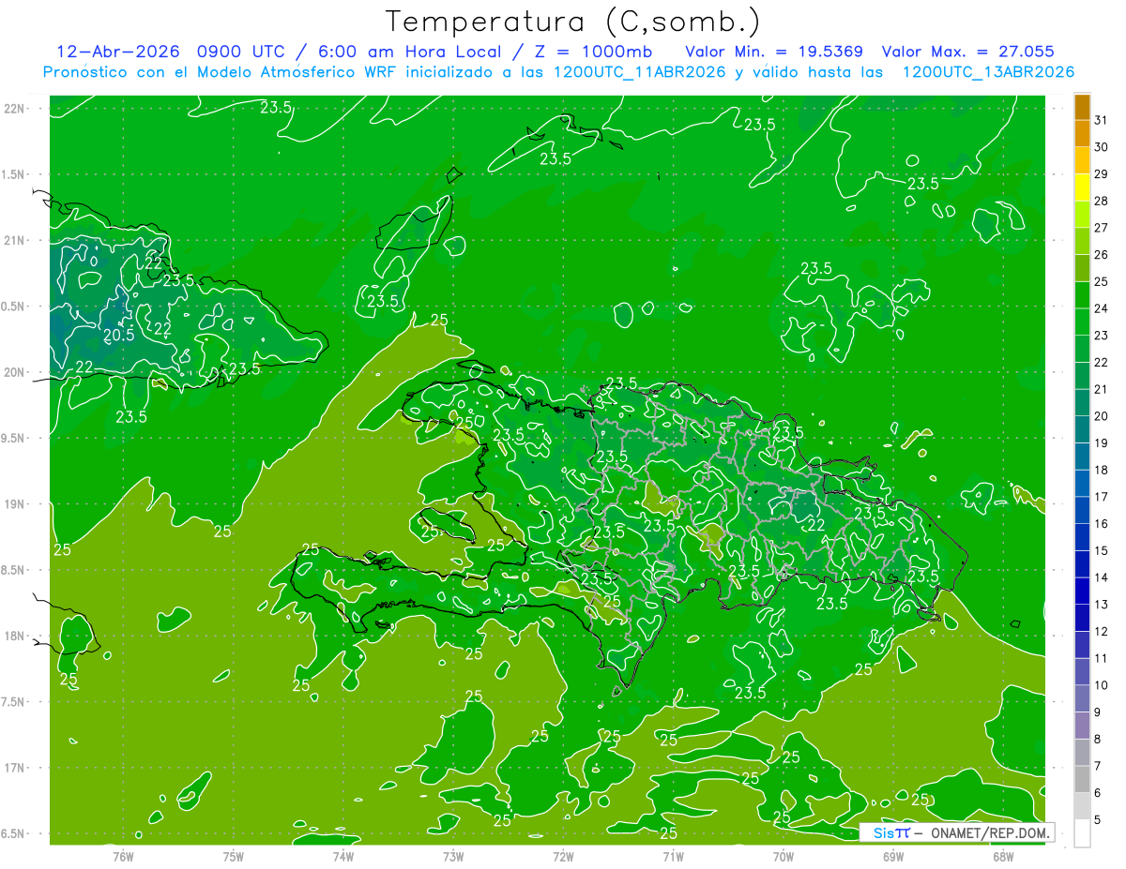
Task: Click the Temperatura (C,somb.) title
Action: tap(574, 21)
